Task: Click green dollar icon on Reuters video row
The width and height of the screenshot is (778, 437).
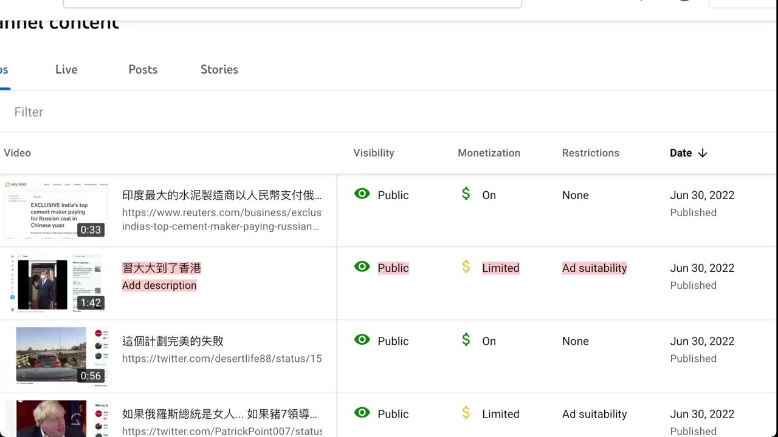Action: 466,194
